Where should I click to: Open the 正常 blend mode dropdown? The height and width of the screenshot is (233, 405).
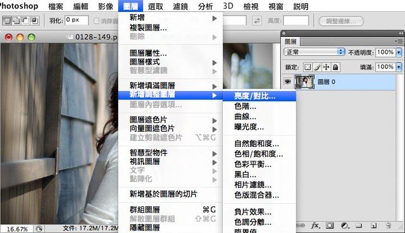point(315,52)
